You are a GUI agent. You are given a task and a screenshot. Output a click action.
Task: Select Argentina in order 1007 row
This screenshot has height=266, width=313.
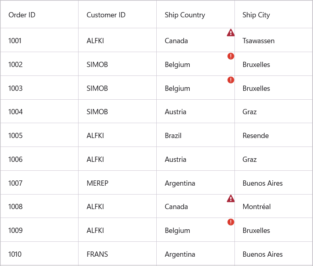180,183
